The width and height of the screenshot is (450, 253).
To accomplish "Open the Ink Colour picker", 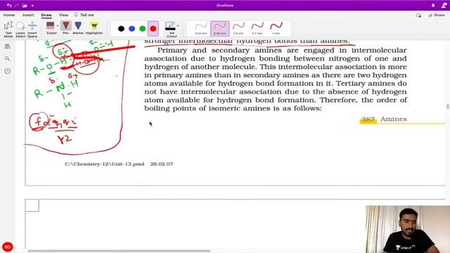I will pos(171,30).
